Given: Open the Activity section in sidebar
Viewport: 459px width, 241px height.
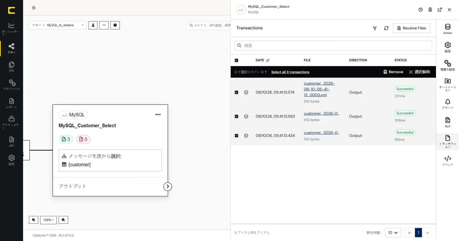Looking at the screenshot, I should point(11,122).
